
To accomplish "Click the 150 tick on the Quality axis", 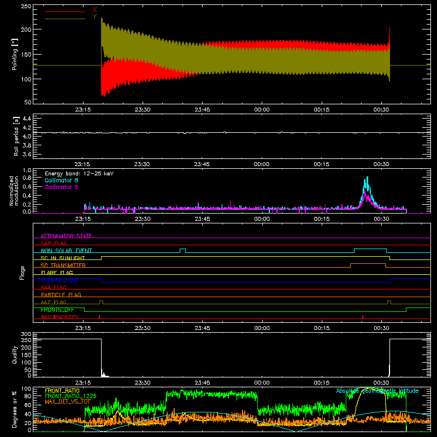I will pyautogui.click(x=26, y=355).
